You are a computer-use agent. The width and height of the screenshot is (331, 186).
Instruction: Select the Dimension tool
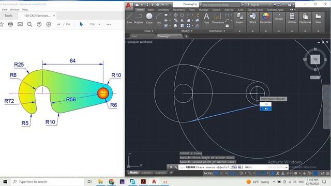[x=218, y=18]
